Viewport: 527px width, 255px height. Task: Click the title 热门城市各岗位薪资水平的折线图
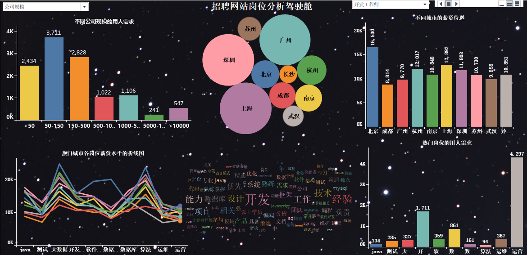[x=103, y=153]
